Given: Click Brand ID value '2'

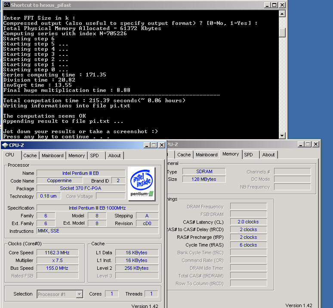Looking at the screenshot, I should click(x=118, y=180).
